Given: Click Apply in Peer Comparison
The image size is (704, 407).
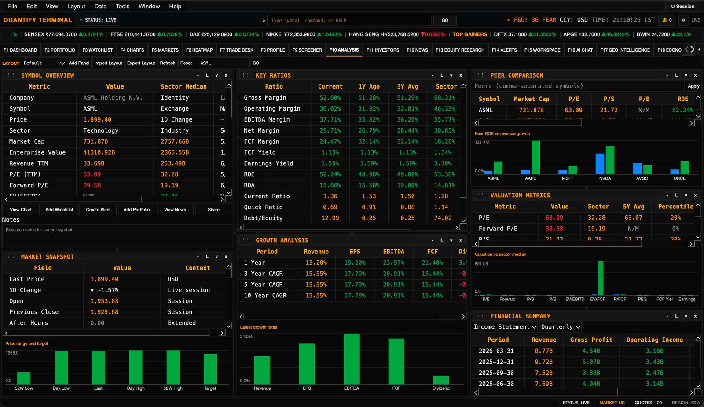Looking at the screenshot, I should coord(693,86).
